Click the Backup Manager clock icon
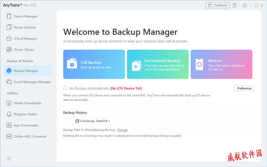This screenshot has width=267, height=167. point(9,71)
